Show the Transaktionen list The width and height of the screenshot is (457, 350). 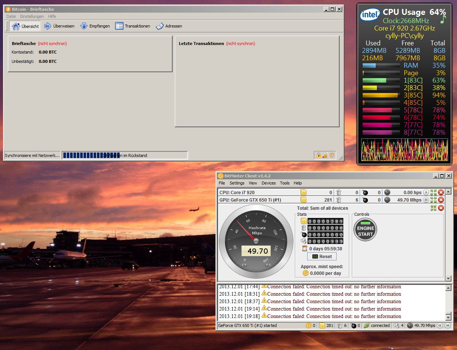click(x=133, y=26)
